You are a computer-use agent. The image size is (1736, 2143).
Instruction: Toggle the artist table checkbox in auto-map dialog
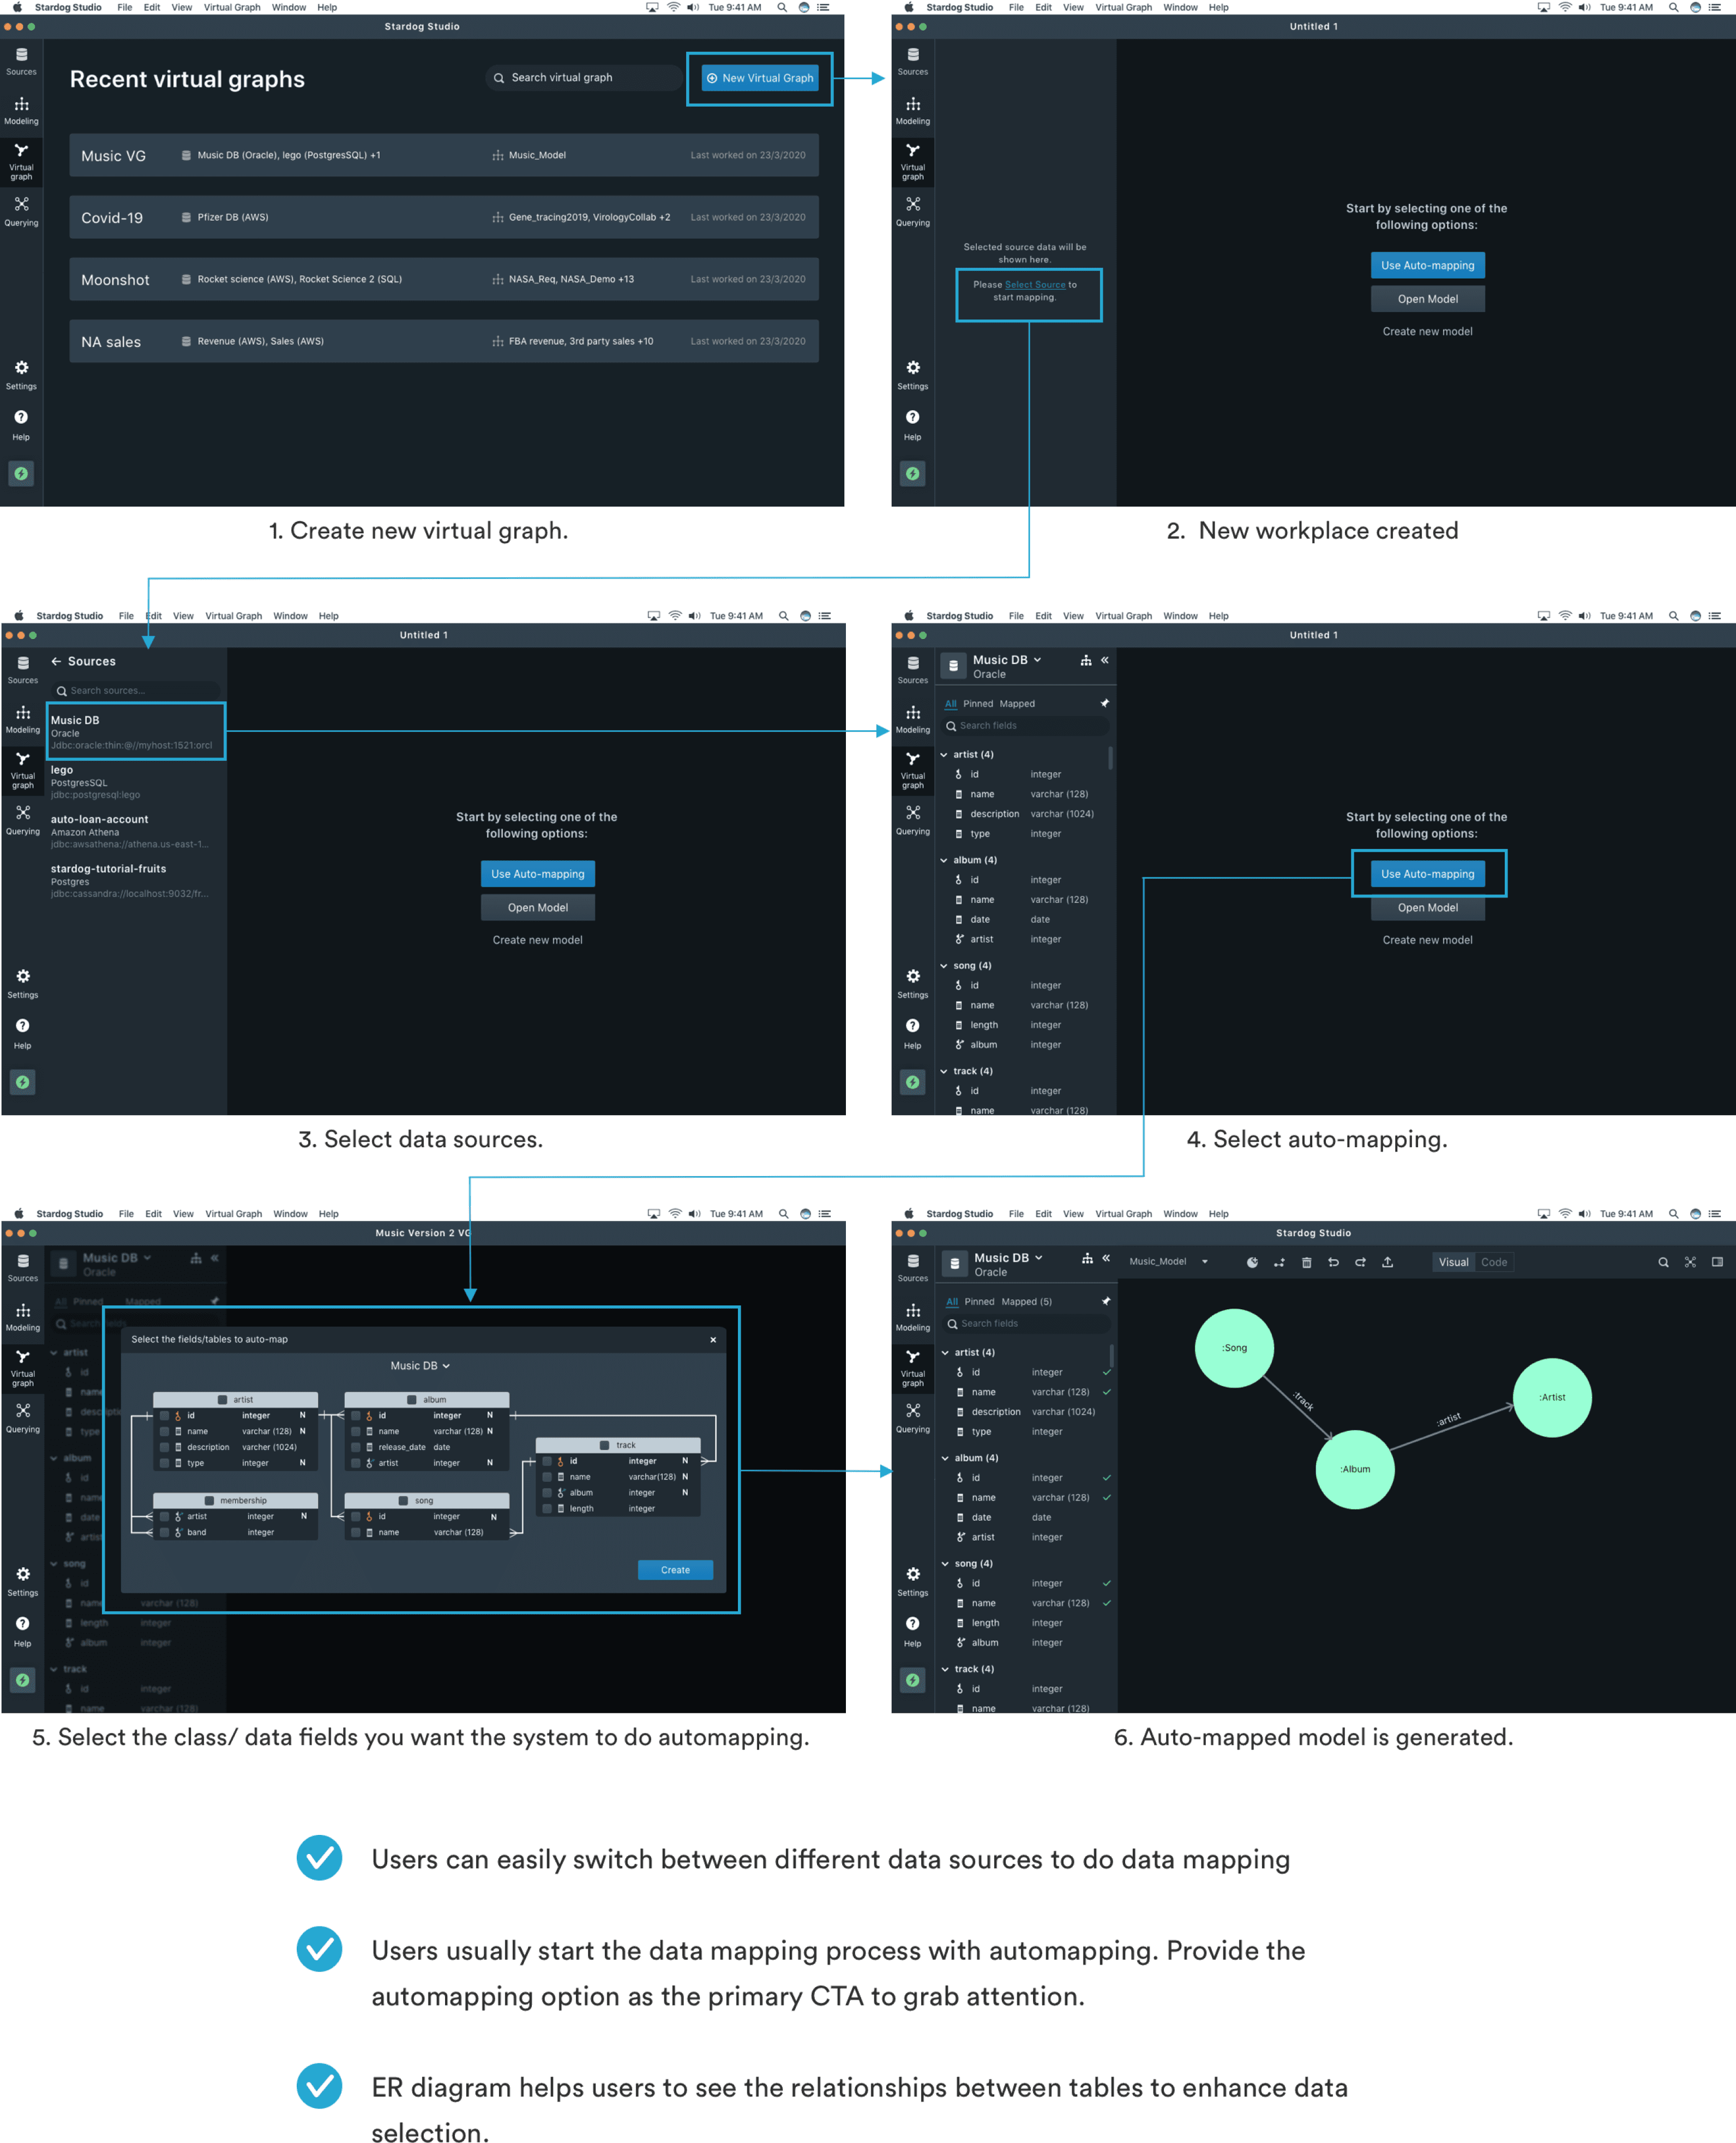[222, 1399]
